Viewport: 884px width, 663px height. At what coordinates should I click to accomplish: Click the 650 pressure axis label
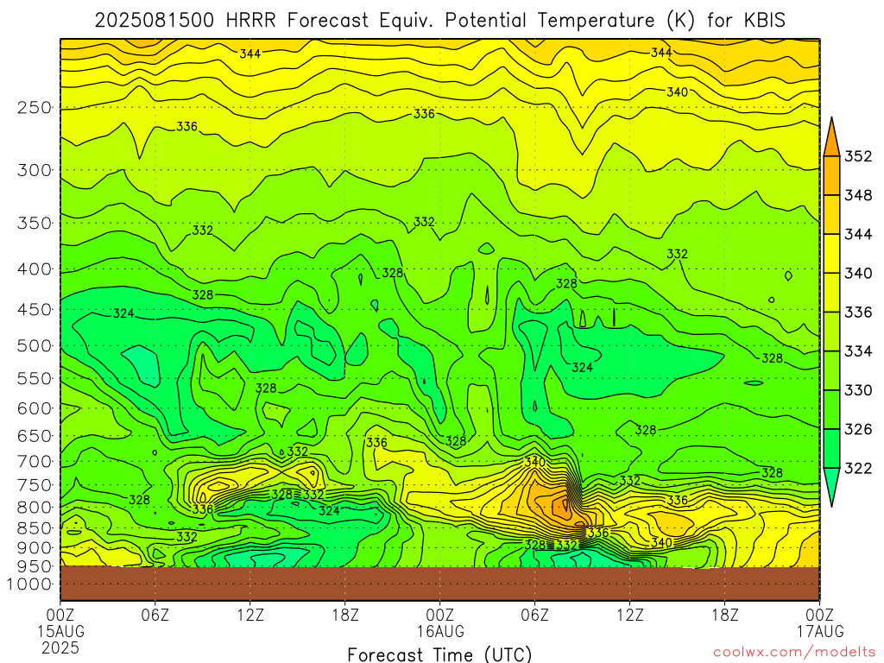(x=35, y=436)
